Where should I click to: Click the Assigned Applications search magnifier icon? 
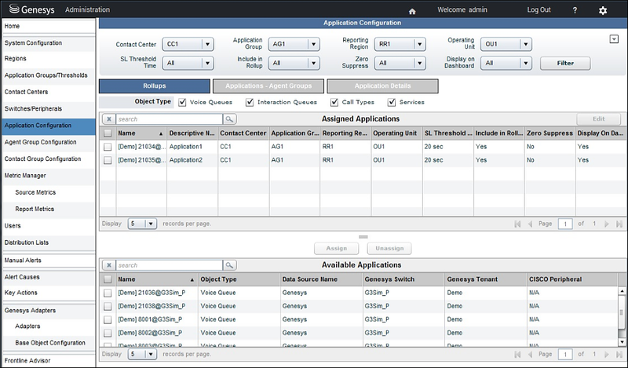(229, 119)
